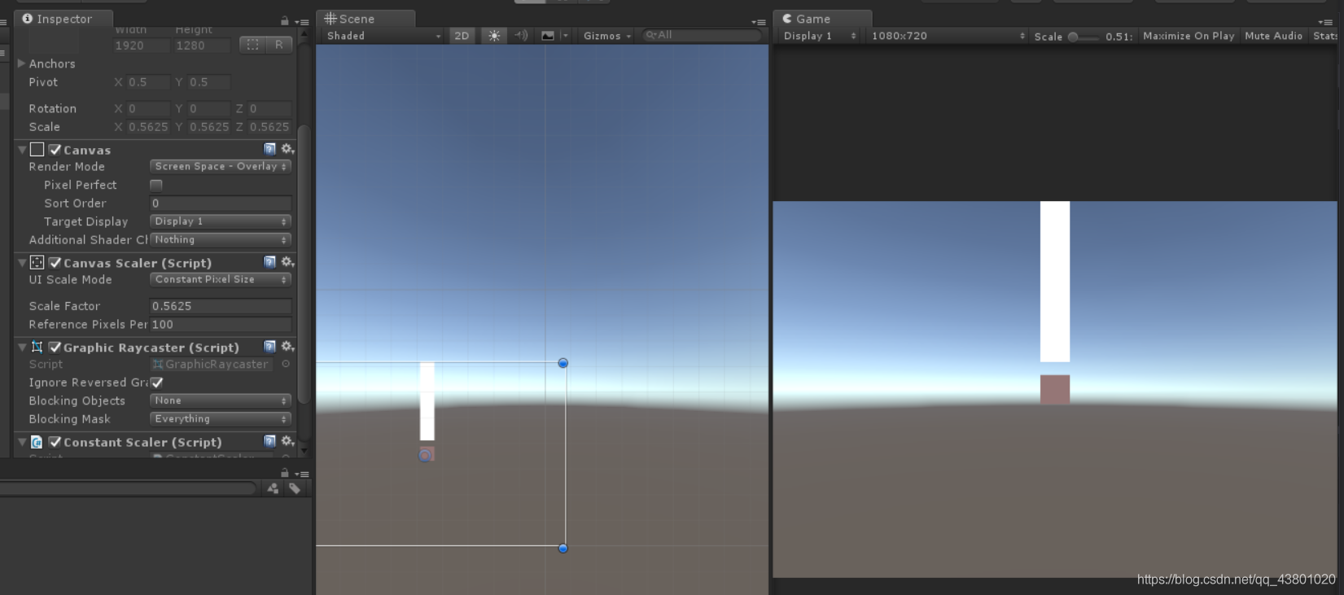Click the blueprint mode dashed-square button
Image resolution: width=1344 pixels, height=595 pixels.
[x=253, y=46]
